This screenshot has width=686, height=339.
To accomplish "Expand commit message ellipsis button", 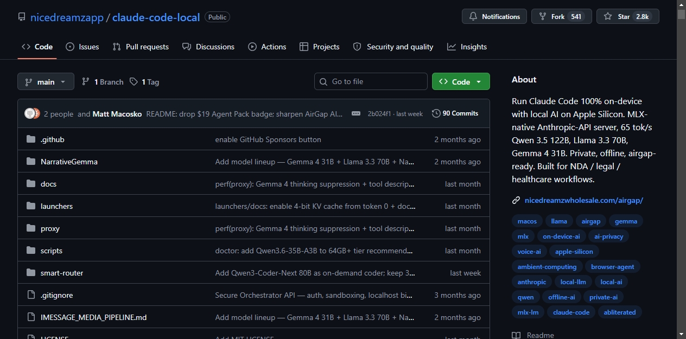I will tap(356, 113).
